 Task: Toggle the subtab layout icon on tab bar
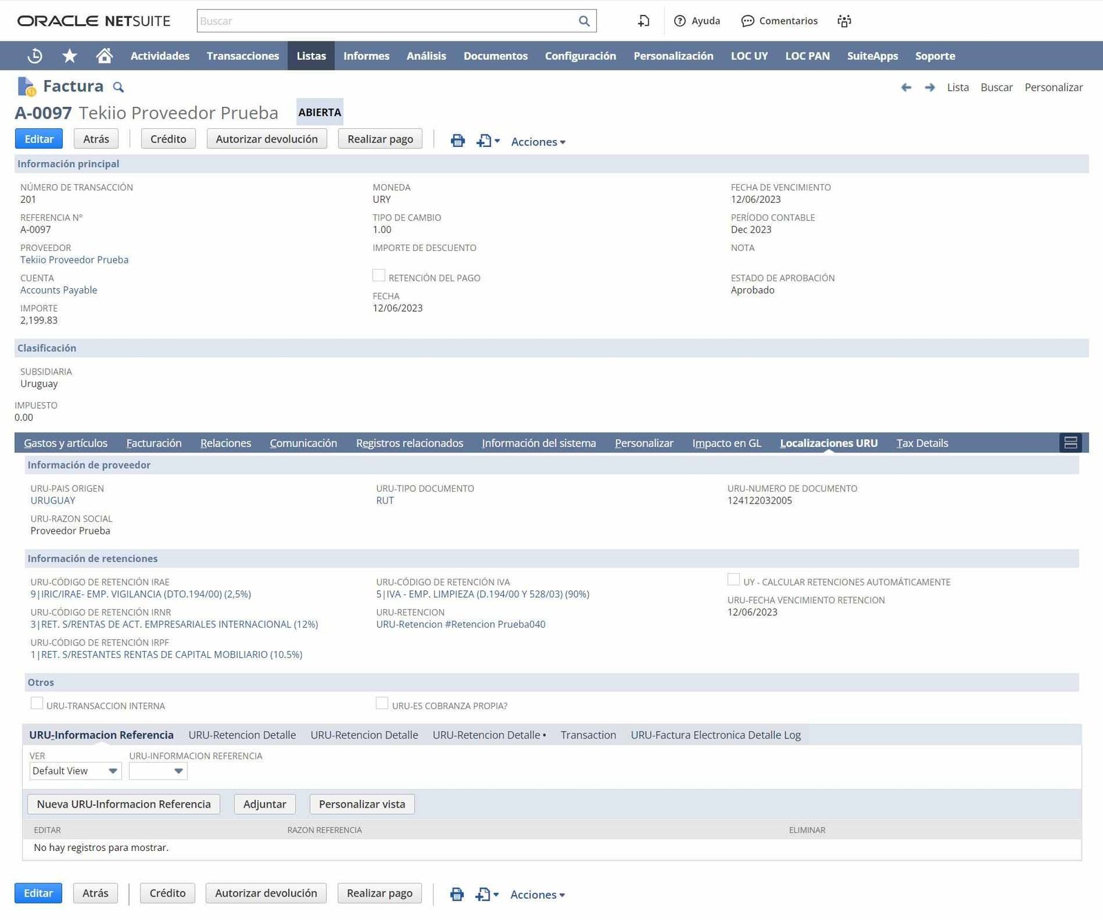click(1071, 443)
